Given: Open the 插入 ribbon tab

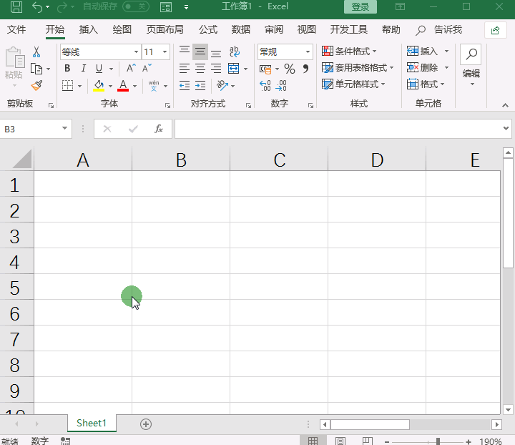Looking at the screenshot, I should [x=89, y=29].
